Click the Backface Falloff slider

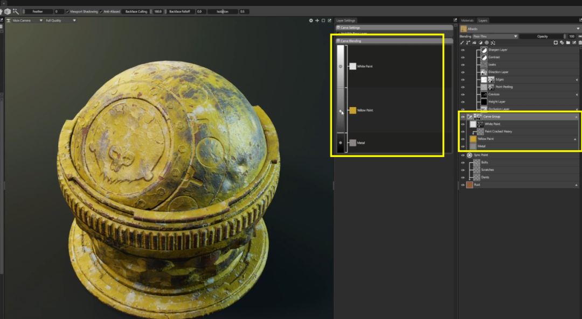tap(180, 11)
